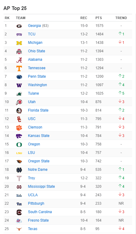Open the Fresno State team link
Viewport: 136px width, 234px height.
38,220
